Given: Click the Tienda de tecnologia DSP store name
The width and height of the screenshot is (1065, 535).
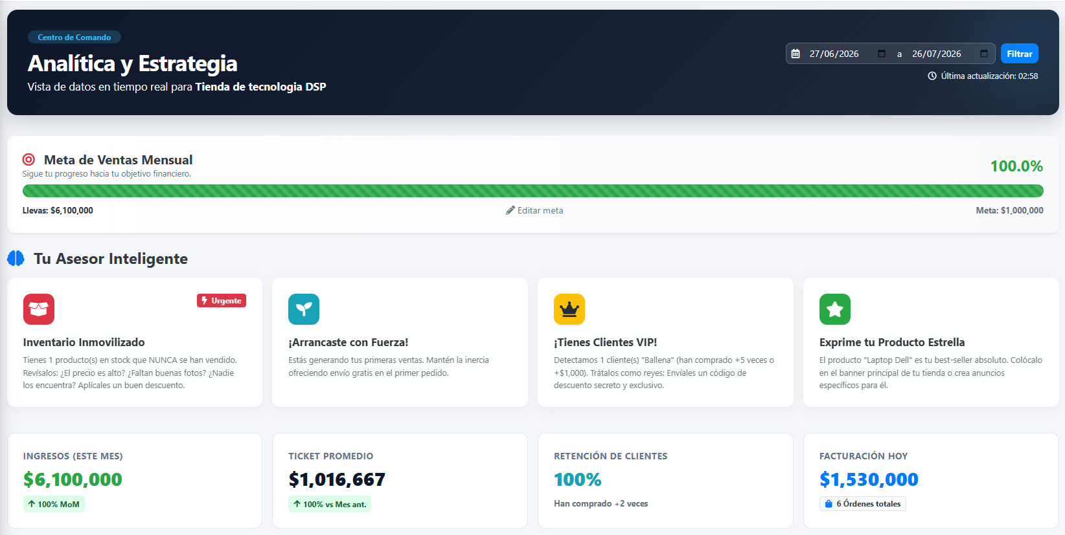Looking at the screenshot, I should point(260,87).
